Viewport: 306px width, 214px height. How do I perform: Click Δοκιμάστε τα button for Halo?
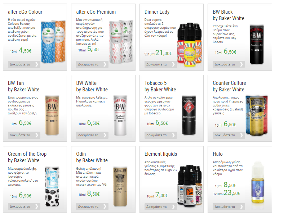coord(229,206)
